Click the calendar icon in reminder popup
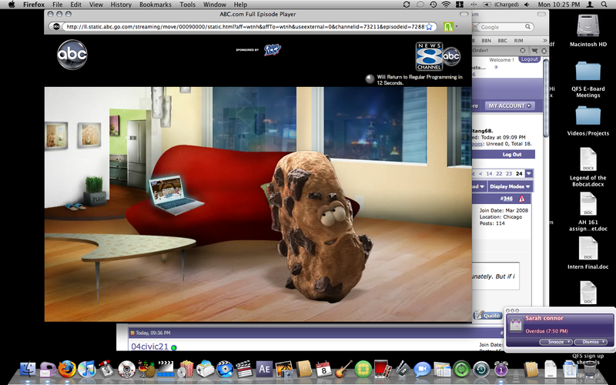 point(515,325)
